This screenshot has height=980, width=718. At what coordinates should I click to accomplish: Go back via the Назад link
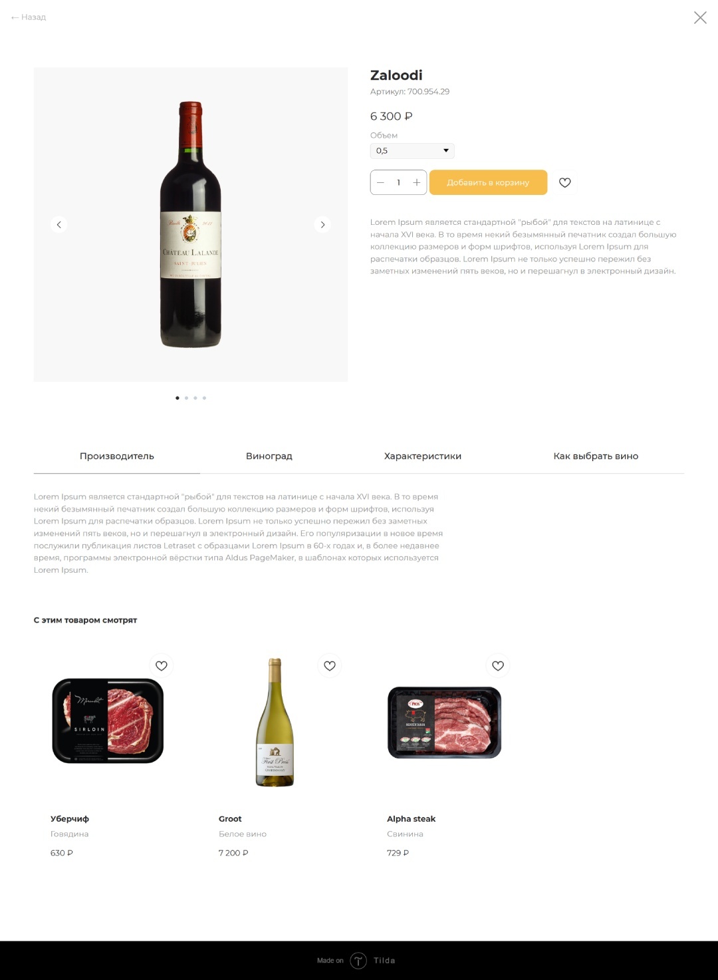(29, 17)
